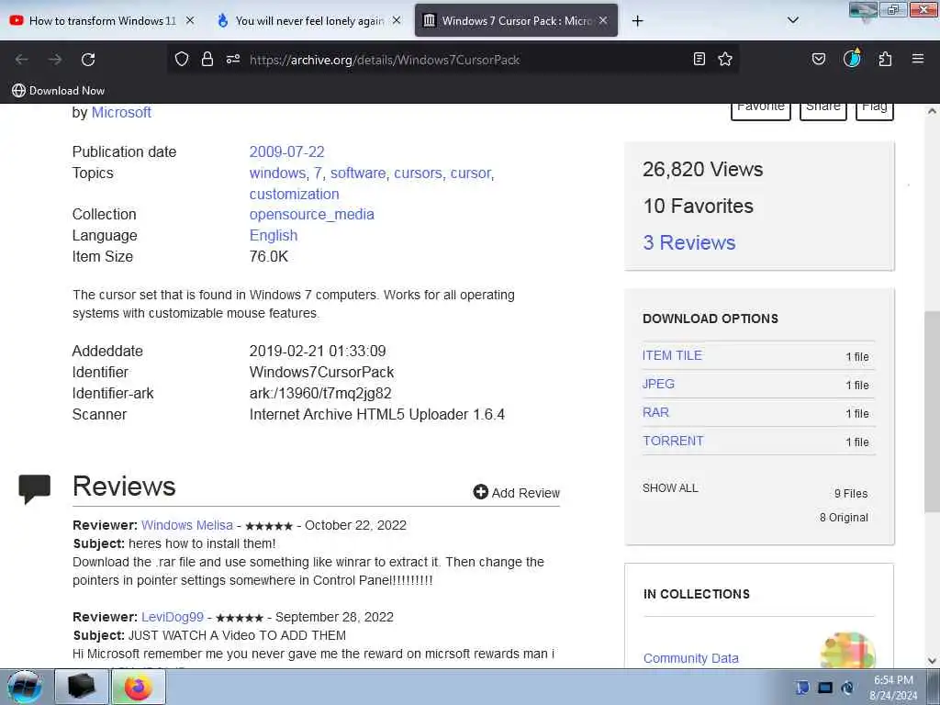
Task: Open the Pocket save icon
Action: click(819, 59)
